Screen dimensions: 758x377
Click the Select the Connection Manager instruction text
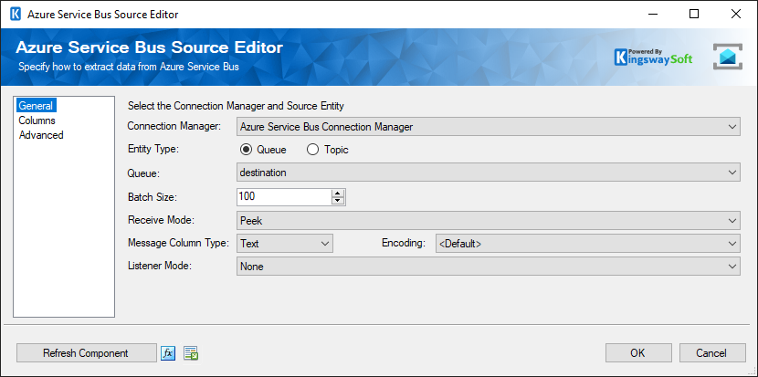pos(236,105)
